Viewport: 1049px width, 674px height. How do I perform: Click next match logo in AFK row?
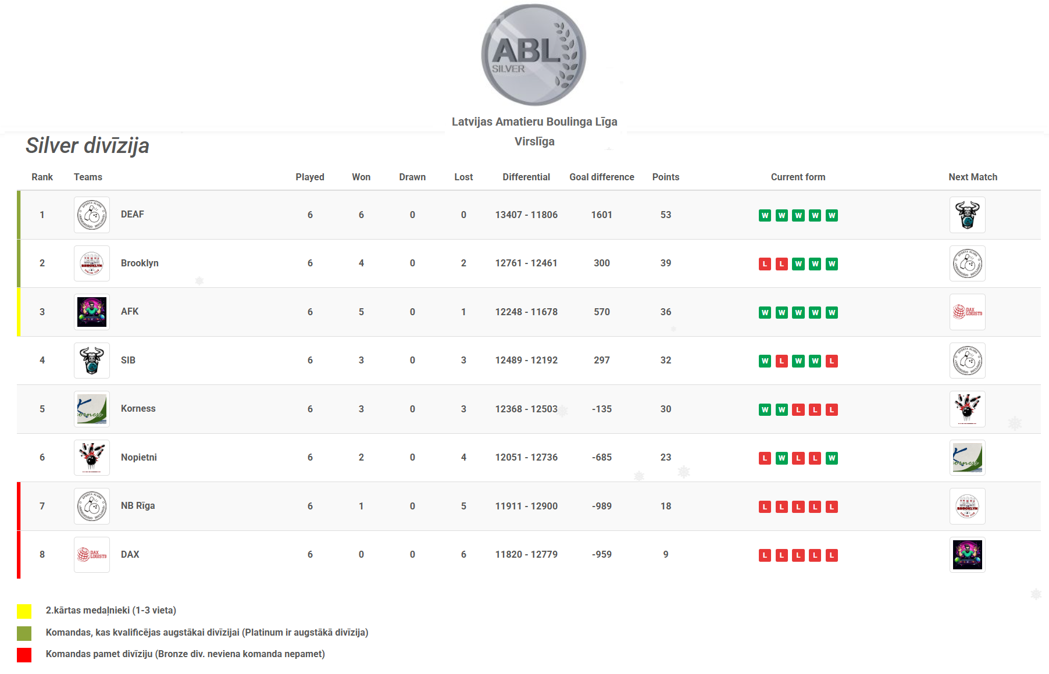pyautogui.click(x=967, y=312)
